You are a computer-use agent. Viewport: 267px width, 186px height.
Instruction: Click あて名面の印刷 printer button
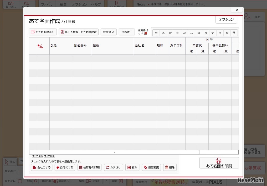pyautogui.click(x=219, y=163)
